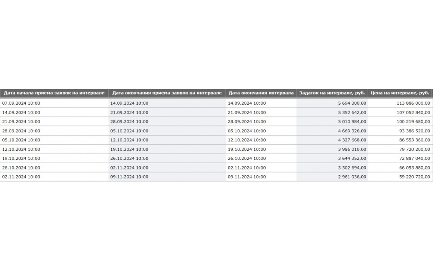Screen dimensions: 433x271
Task: Select the start date cell 07.09.2024 10:00
Action: pyautogui.click(x=54, y=103)
